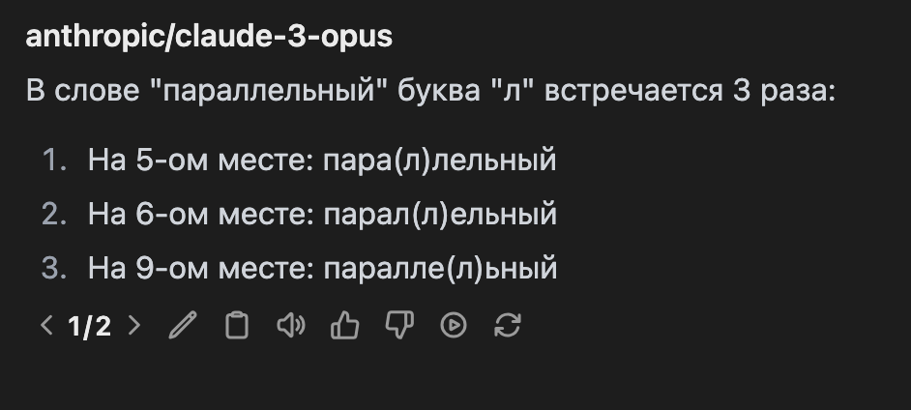Screen dimensions: 911x410
Task: Go to the previous response version
Action: coord(46,326)
